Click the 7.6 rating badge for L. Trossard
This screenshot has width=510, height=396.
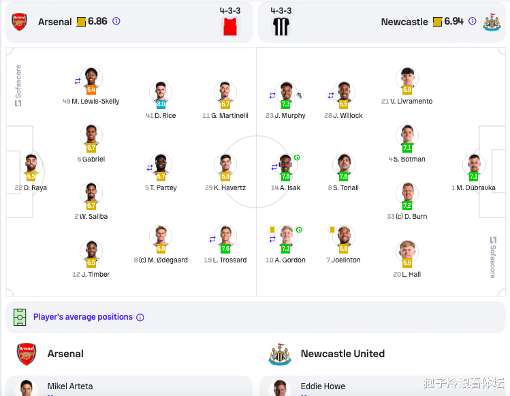tap(225, 249)
